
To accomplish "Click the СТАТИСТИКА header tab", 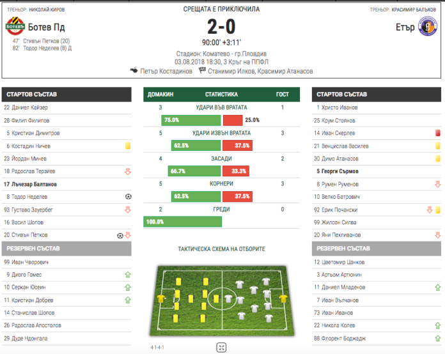I will [221, 94].
